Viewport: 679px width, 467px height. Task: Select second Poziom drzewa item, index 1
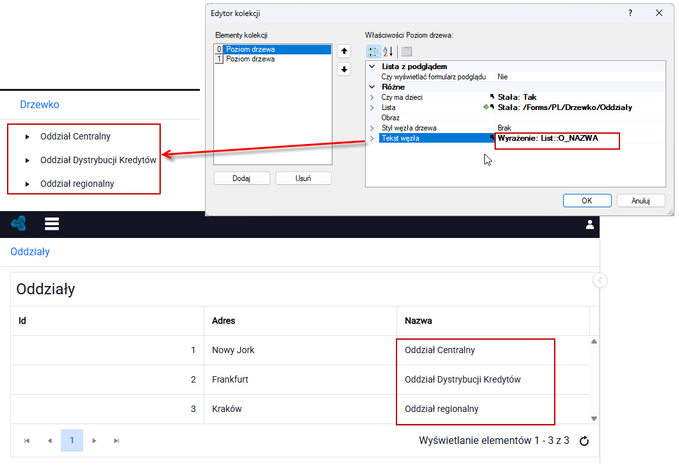[273, 59]
